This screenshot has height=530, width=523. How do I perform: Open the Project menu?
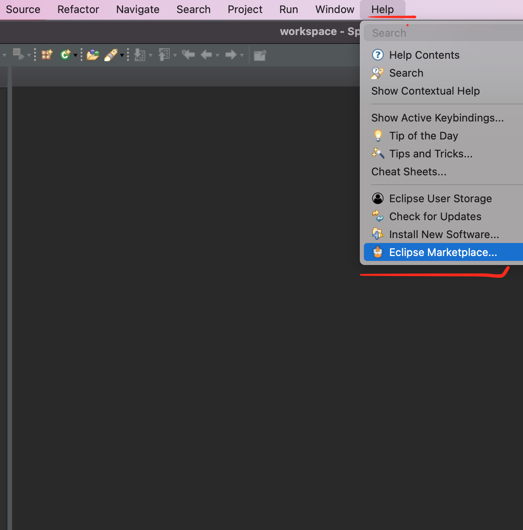pos(245,9)
